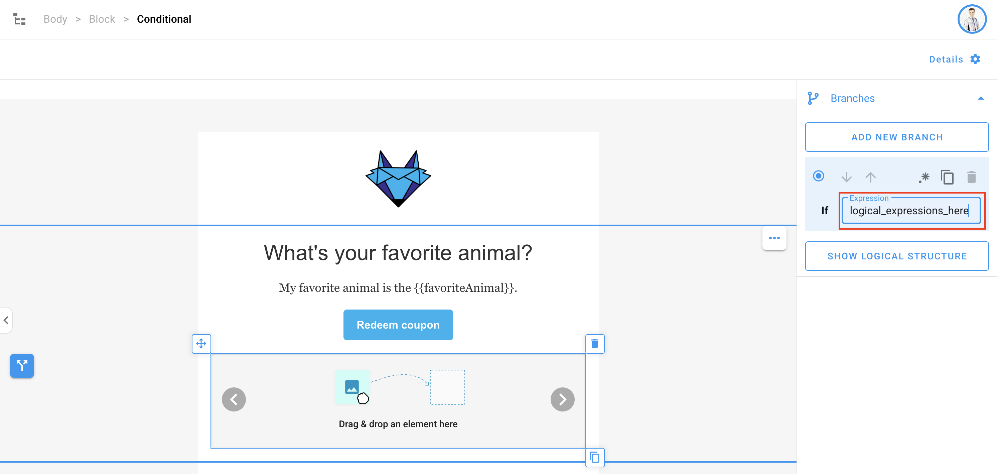Select the branch radio button
This screenshot has height=474, width=997.
click(x=818, y=176)
